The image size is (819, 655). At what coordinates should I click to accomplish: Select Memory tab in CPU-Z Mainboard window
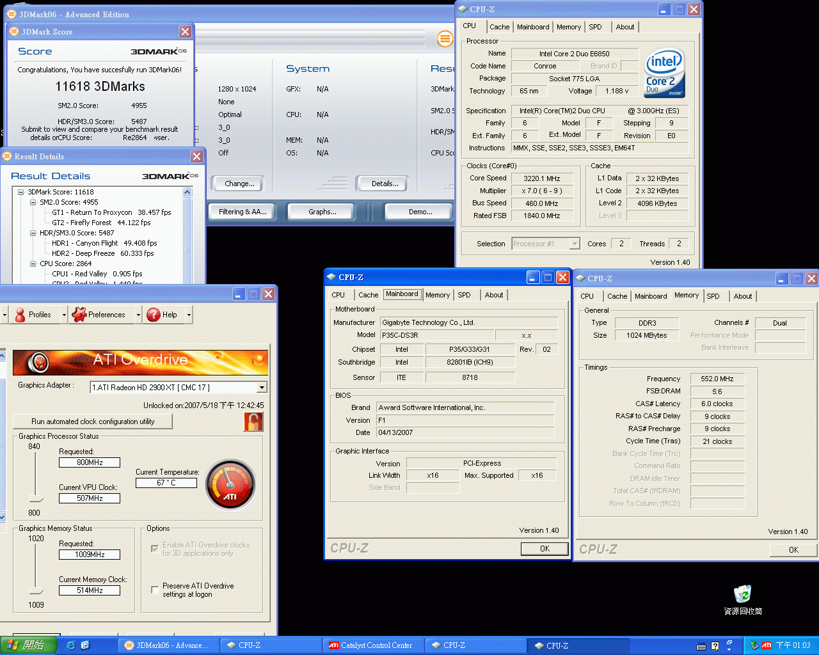click(438, 295)
